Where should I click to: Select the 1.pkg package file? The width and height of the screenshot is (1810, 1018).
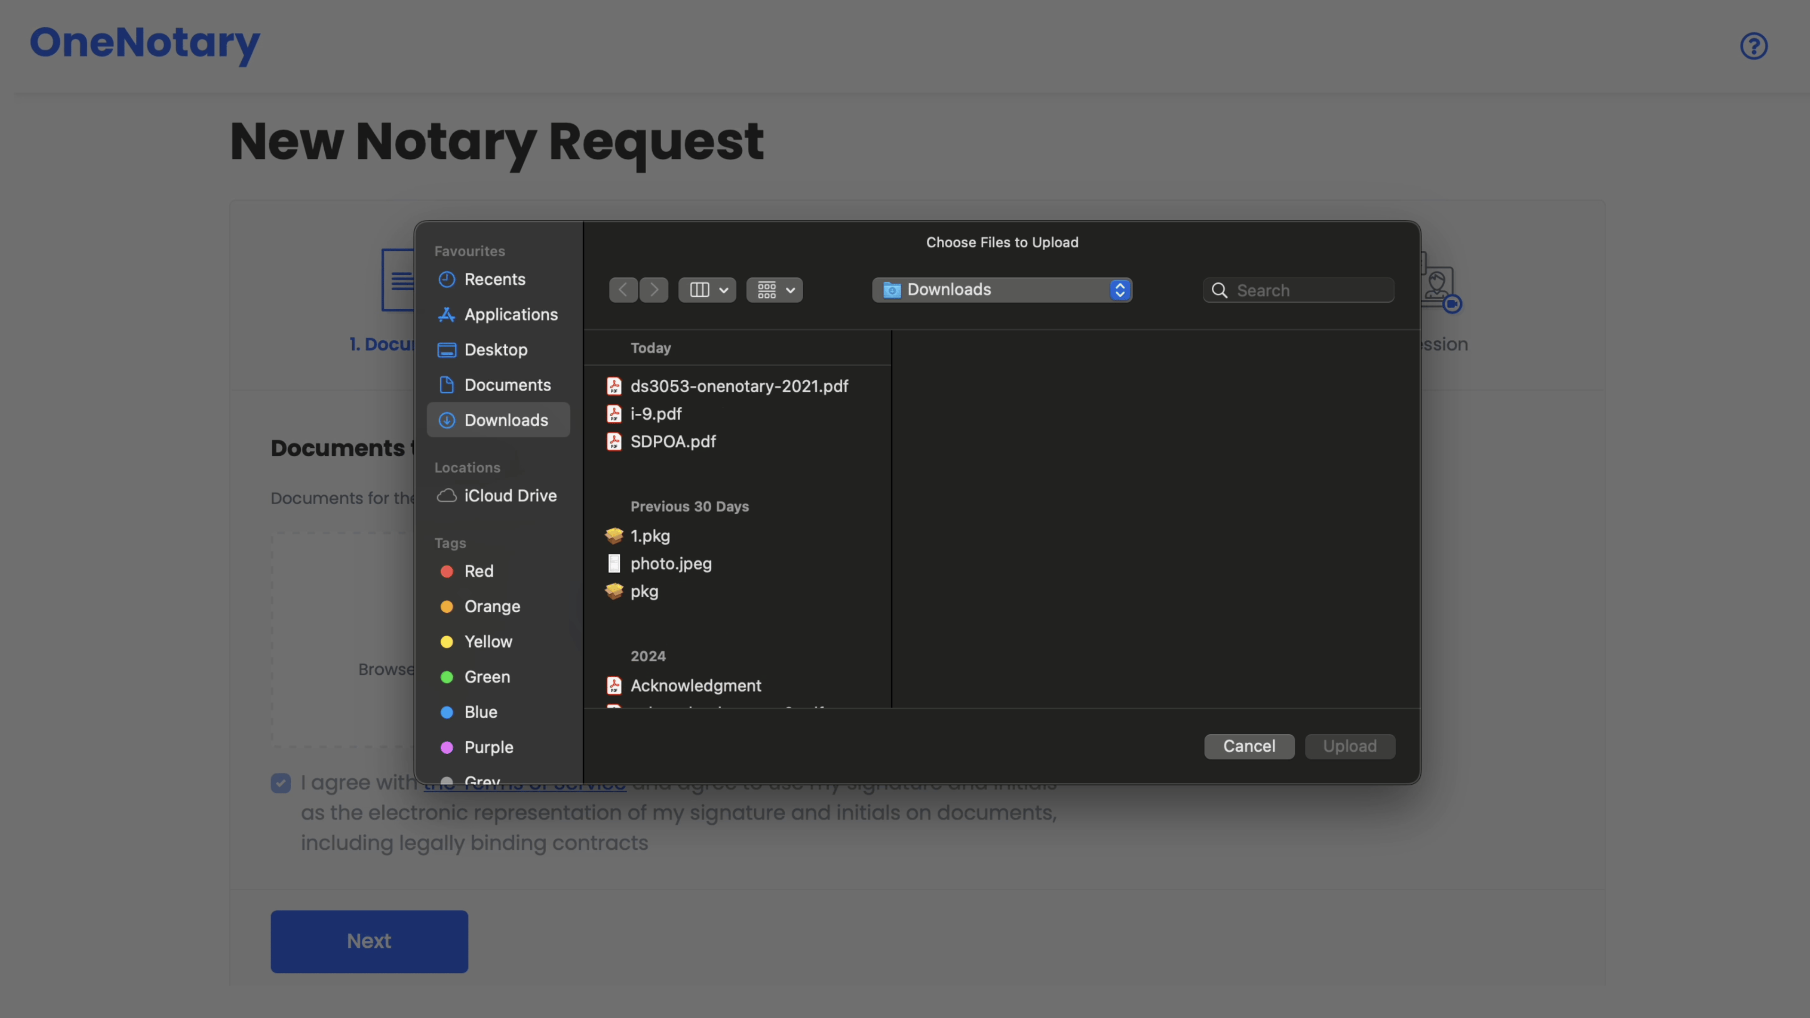coord(649,536)
